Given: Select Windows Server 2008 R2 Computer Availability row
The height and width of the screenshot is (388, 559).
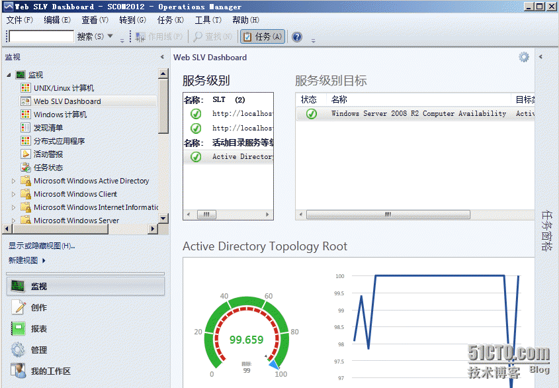Looking at the screenshot, I should coord(415,114).
